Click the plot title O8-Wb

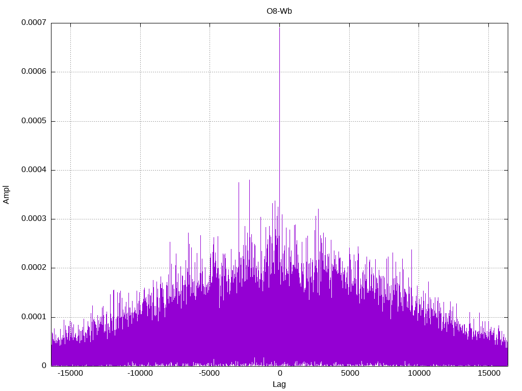pos(279,11)
